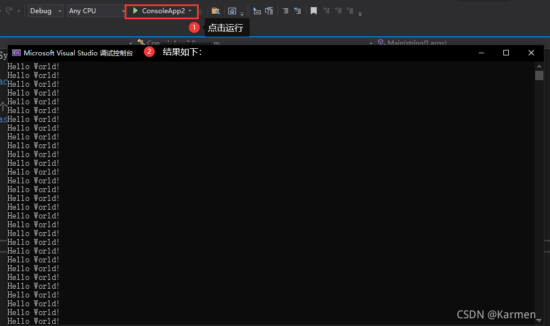Start debugging with the green ConsoleApp2 play button

tap(159, 11)
